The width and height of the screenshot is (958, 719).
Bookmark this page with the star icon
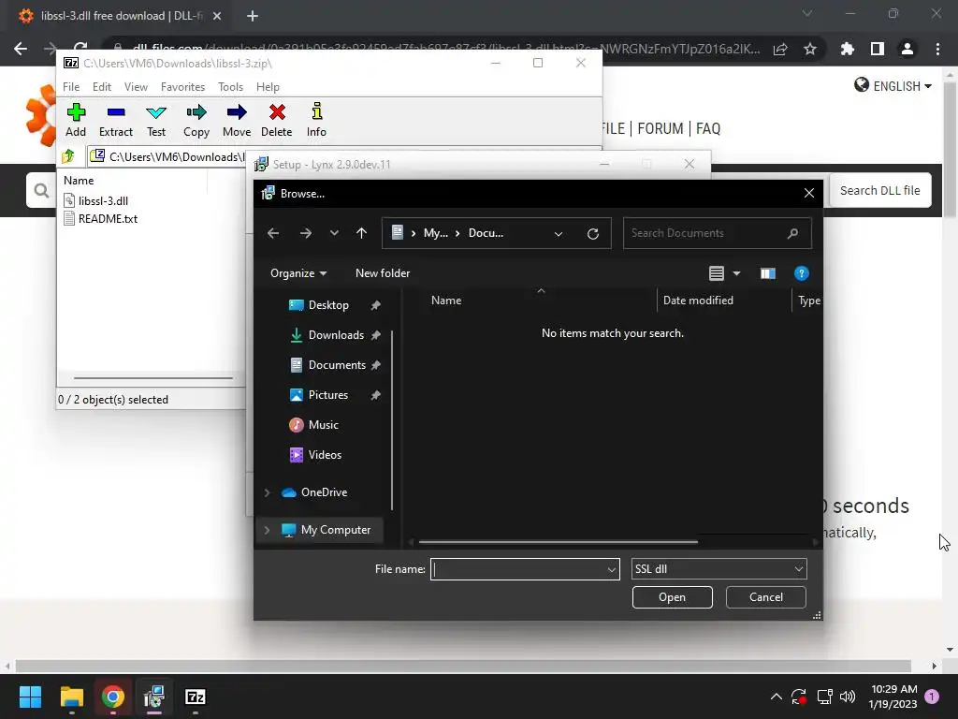click(x=810, y=49)
